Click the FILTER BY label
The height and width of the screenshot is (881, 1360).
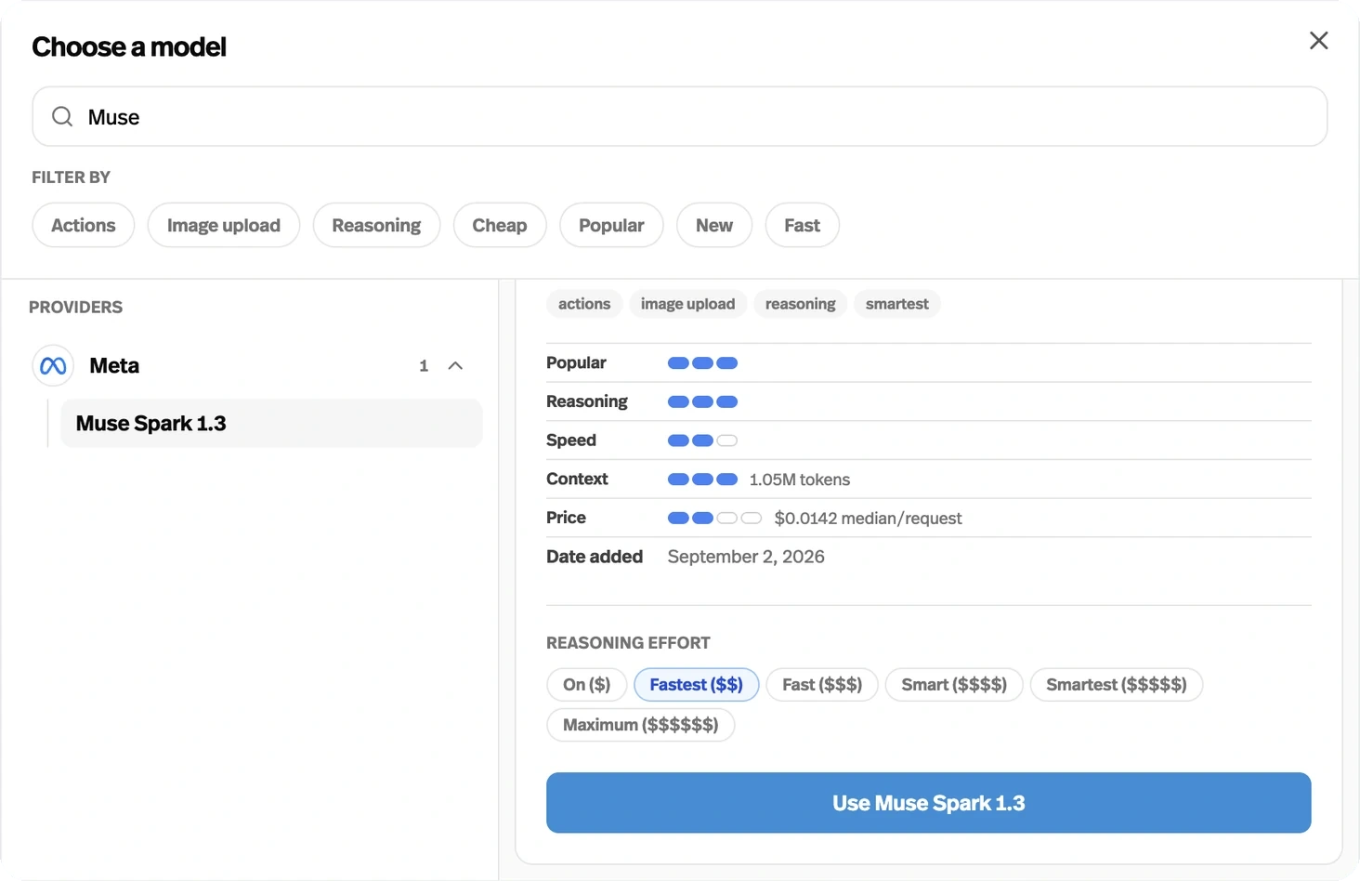[x=72, y=178]
